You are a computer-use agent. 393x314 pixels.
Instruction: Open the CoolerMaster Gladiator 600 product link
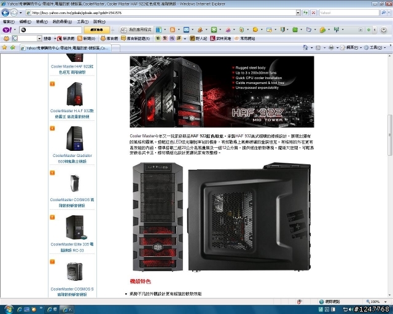[x=72, y=158]
